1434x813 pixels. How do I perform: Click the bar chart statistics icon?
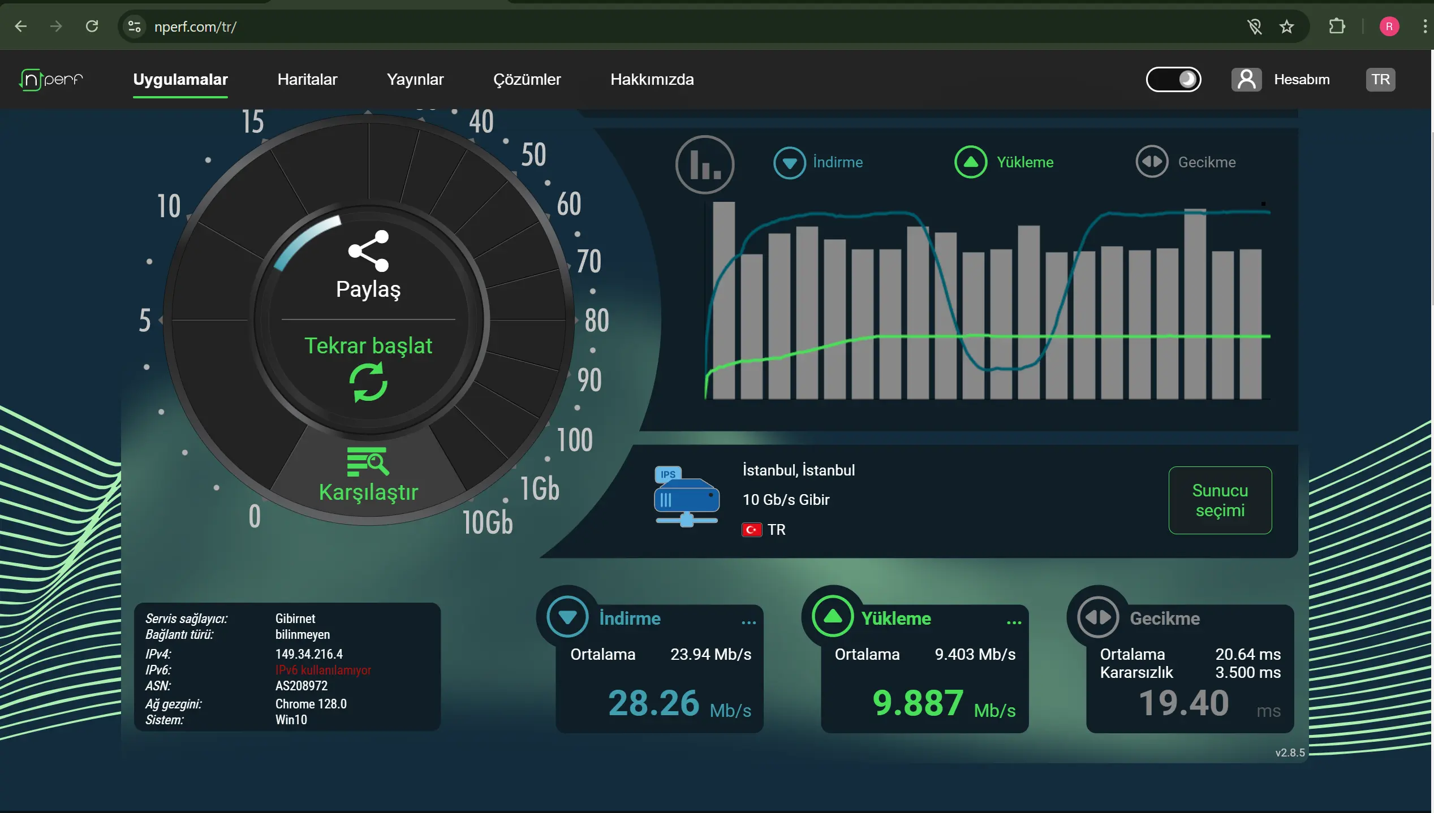(x=705, y=165)
